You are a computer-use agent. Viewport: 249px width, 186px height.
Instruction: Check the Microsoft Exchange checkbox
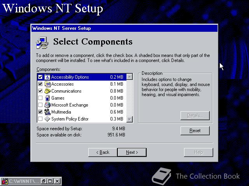[x=40, y=105]
